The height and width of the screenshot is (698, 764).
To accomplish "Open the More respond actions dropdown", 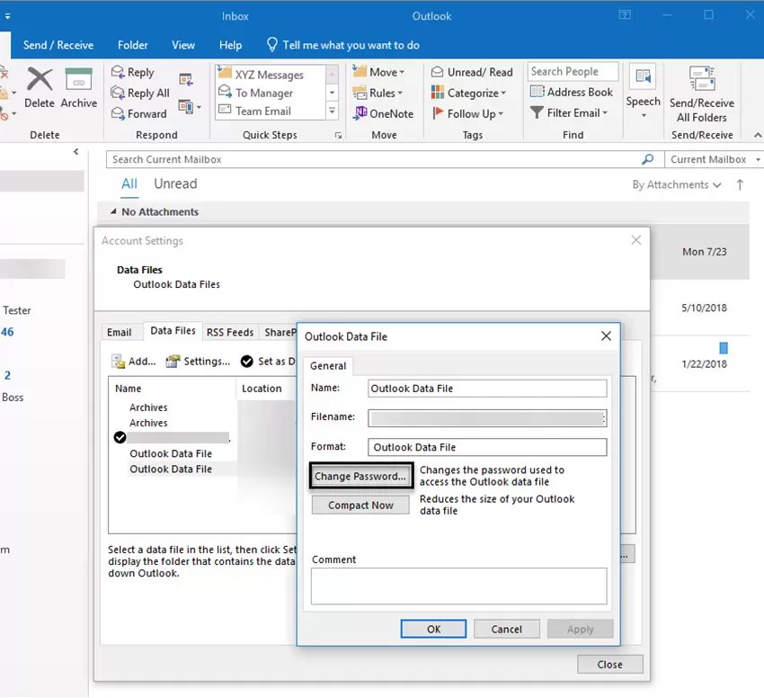I will (x=190, y=106).
